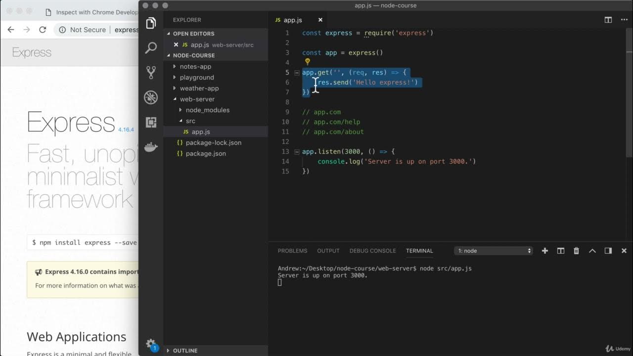
Task: Click in the terminal input area
Action: click(x=279, y=282)
